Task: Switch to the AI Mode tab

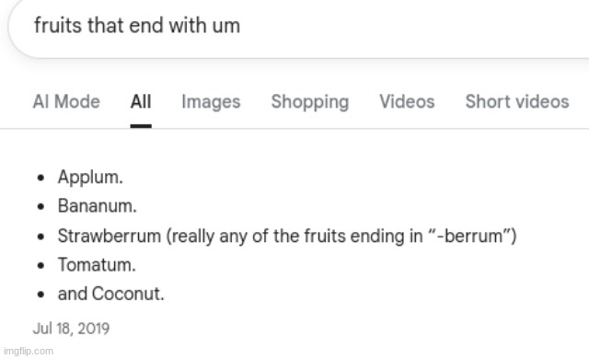Action: point(66,102)
